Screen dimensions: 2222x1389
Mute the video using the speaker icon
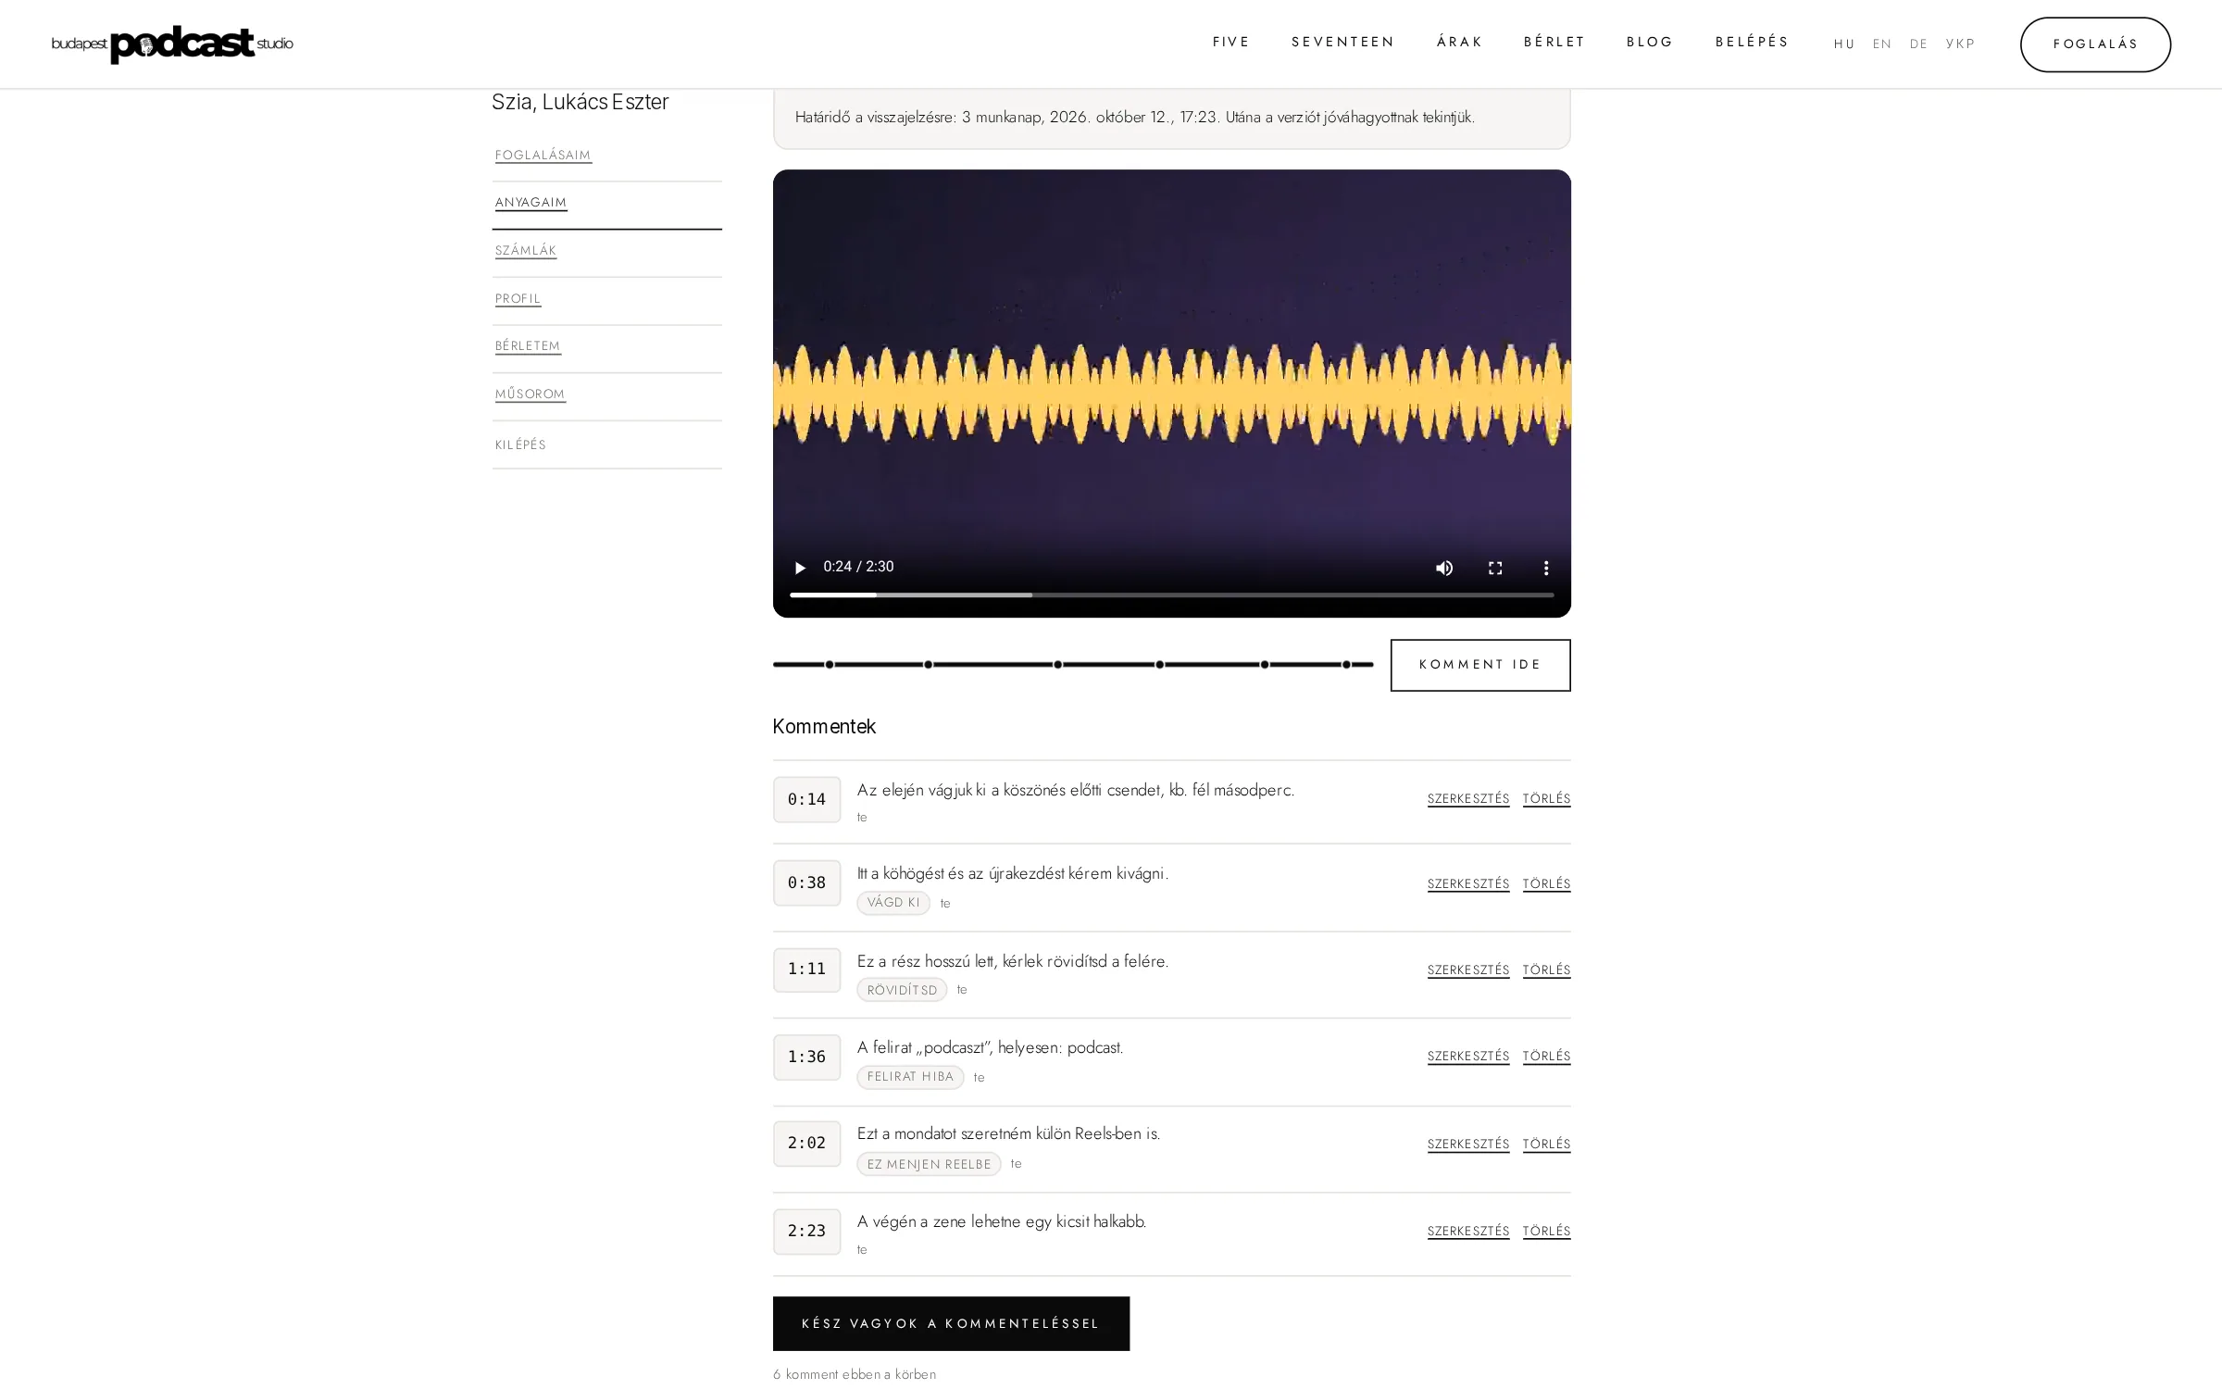[x=1444, y=568]
